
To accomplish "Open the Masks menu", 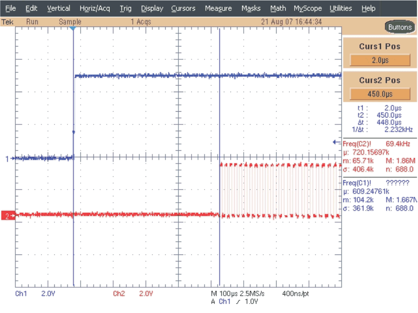I will 253,7.
